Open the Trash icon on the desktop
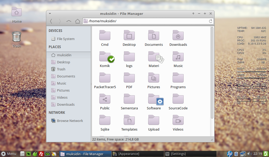Image resolution: width=269 pixels, height=157 pixels. 16,38
